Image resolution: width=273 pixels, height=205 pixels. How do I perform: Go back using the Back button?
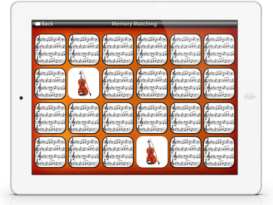[44, 24]
